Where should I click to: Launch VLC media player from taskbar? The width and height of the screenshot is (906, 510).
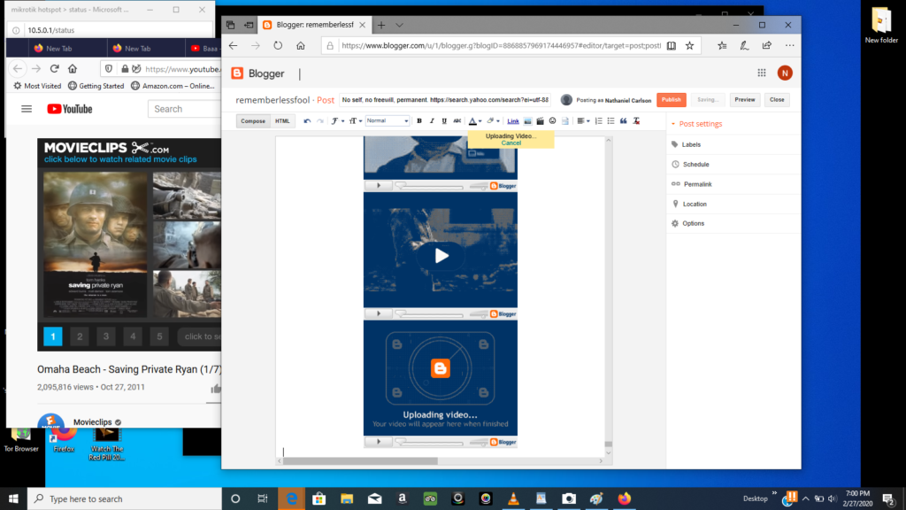pyautogui.click(x=513, y=498)
